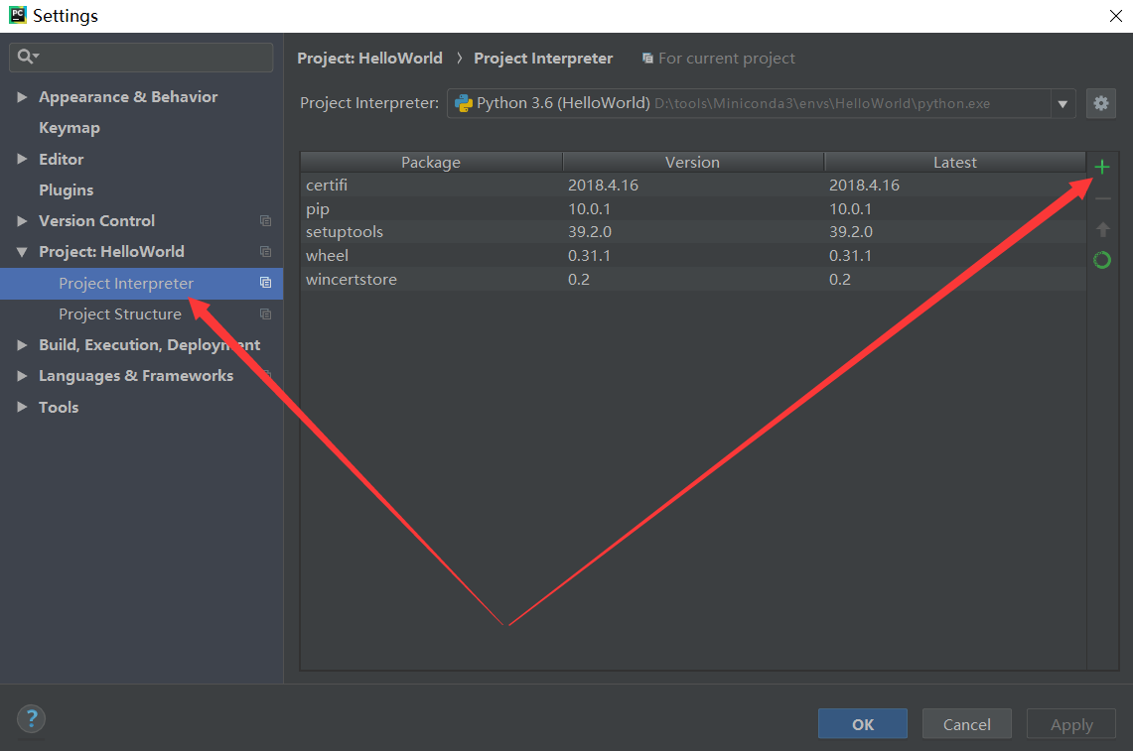Apply the current settings changes

(1070, 723)
